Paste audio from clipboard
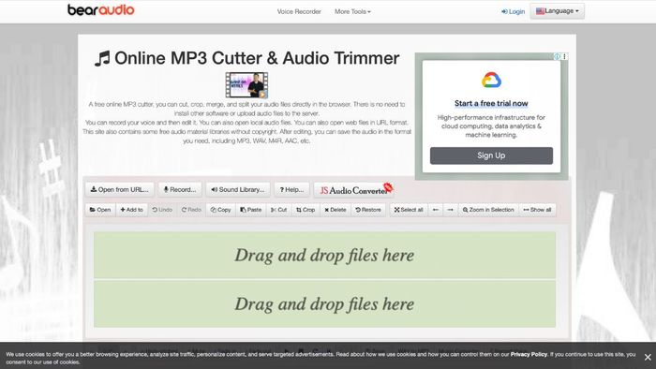 click(x=250, y=210)
